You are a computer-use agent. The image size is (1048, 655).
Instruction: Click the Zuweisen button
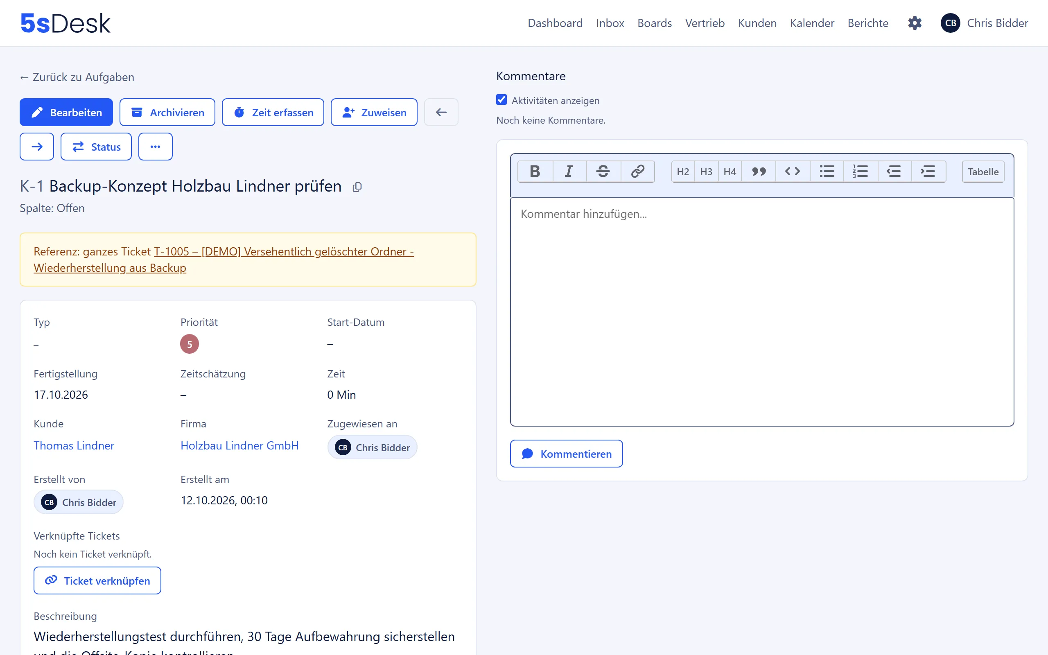coord(374,112)
